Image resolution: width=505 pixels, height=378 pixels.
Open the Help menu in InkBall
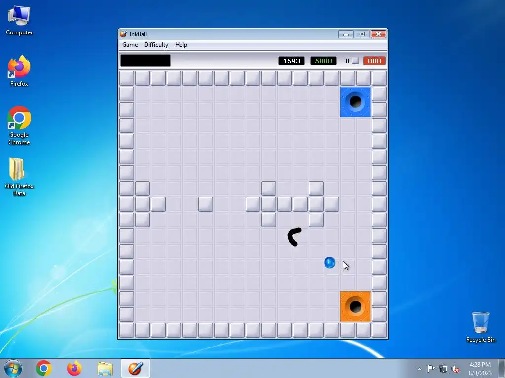(181, 45)
